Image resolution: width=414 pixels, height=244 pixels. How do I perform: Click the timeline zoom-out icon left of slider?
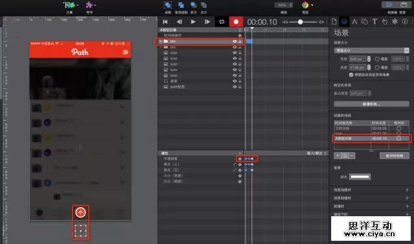pyautogui.click(x=285, y=22)
